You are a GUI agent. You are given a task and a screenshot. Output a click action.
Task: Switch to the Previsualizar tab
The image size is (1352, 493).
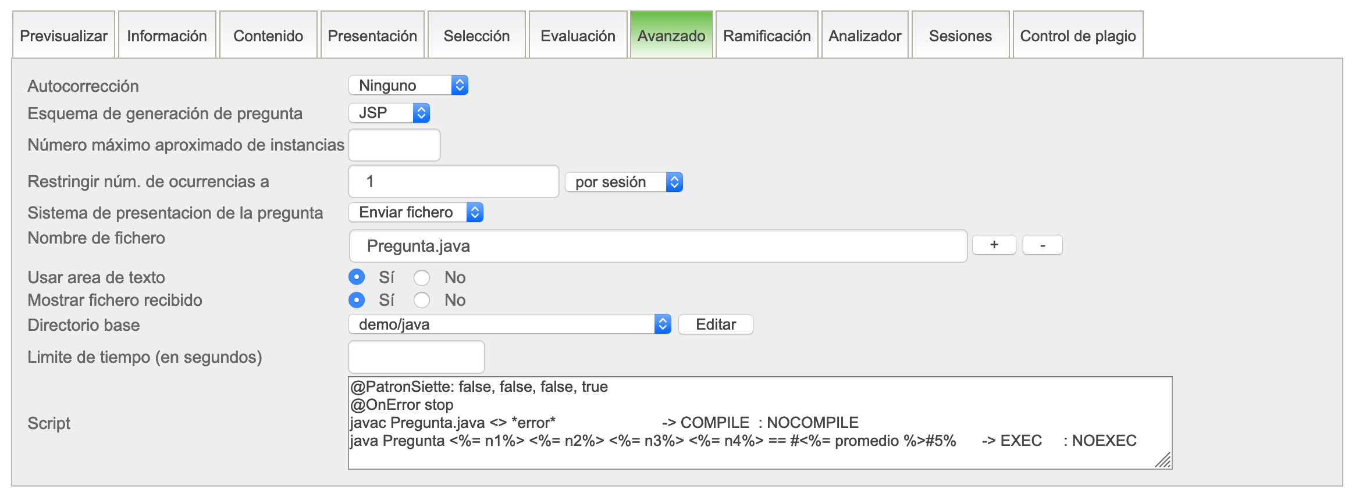tap(63, 36)
